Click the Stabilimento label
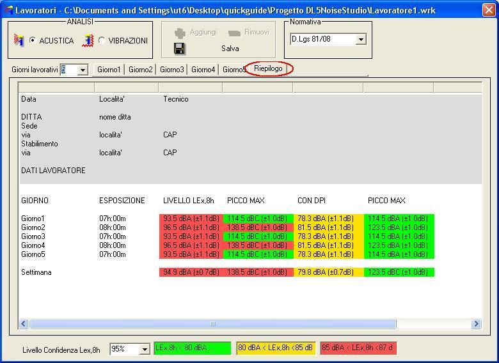This screenshot has height=363, width=499. [40, 144]
